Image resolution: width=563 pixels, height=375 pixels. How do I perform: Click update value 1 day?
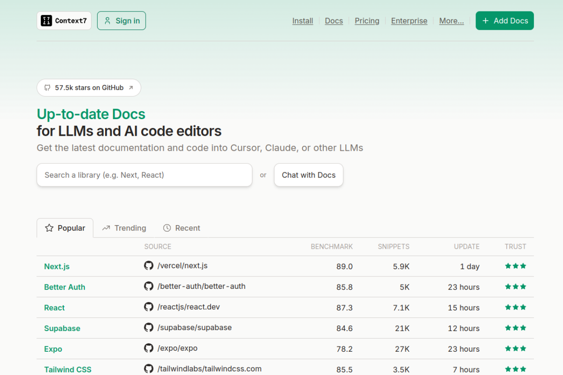click(470, 266)
